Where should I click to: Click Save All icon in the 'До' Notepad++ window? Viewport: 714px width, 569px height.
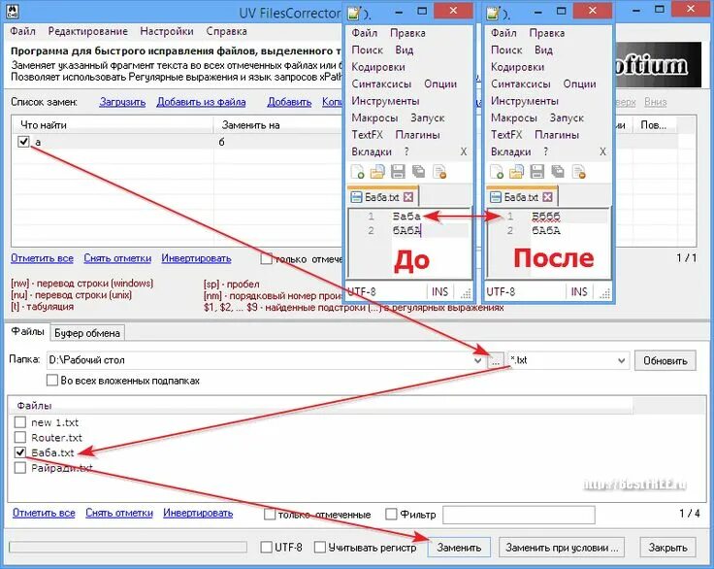[418, 172]
